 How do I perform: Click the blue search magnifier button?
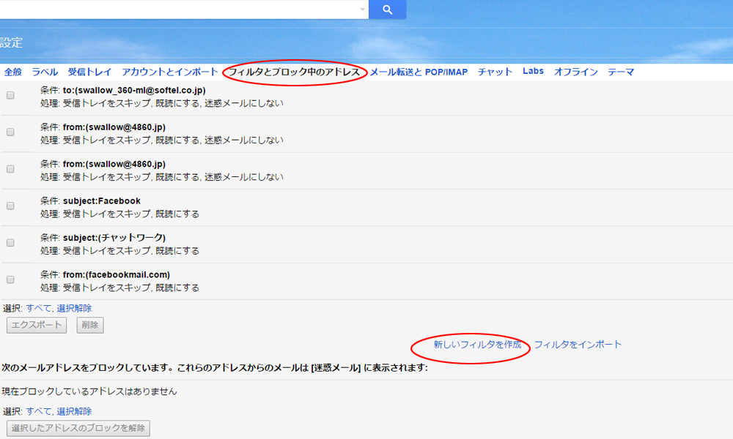point(387,10)
